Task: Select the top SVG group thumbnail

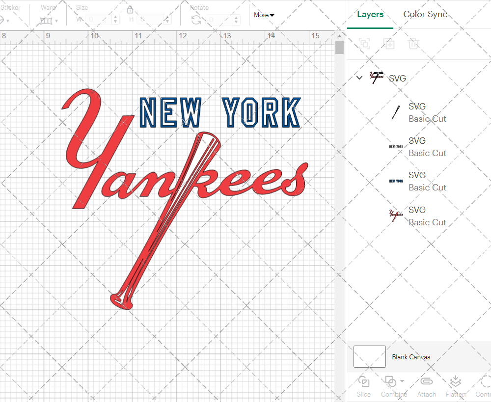Action: (376, 78)
